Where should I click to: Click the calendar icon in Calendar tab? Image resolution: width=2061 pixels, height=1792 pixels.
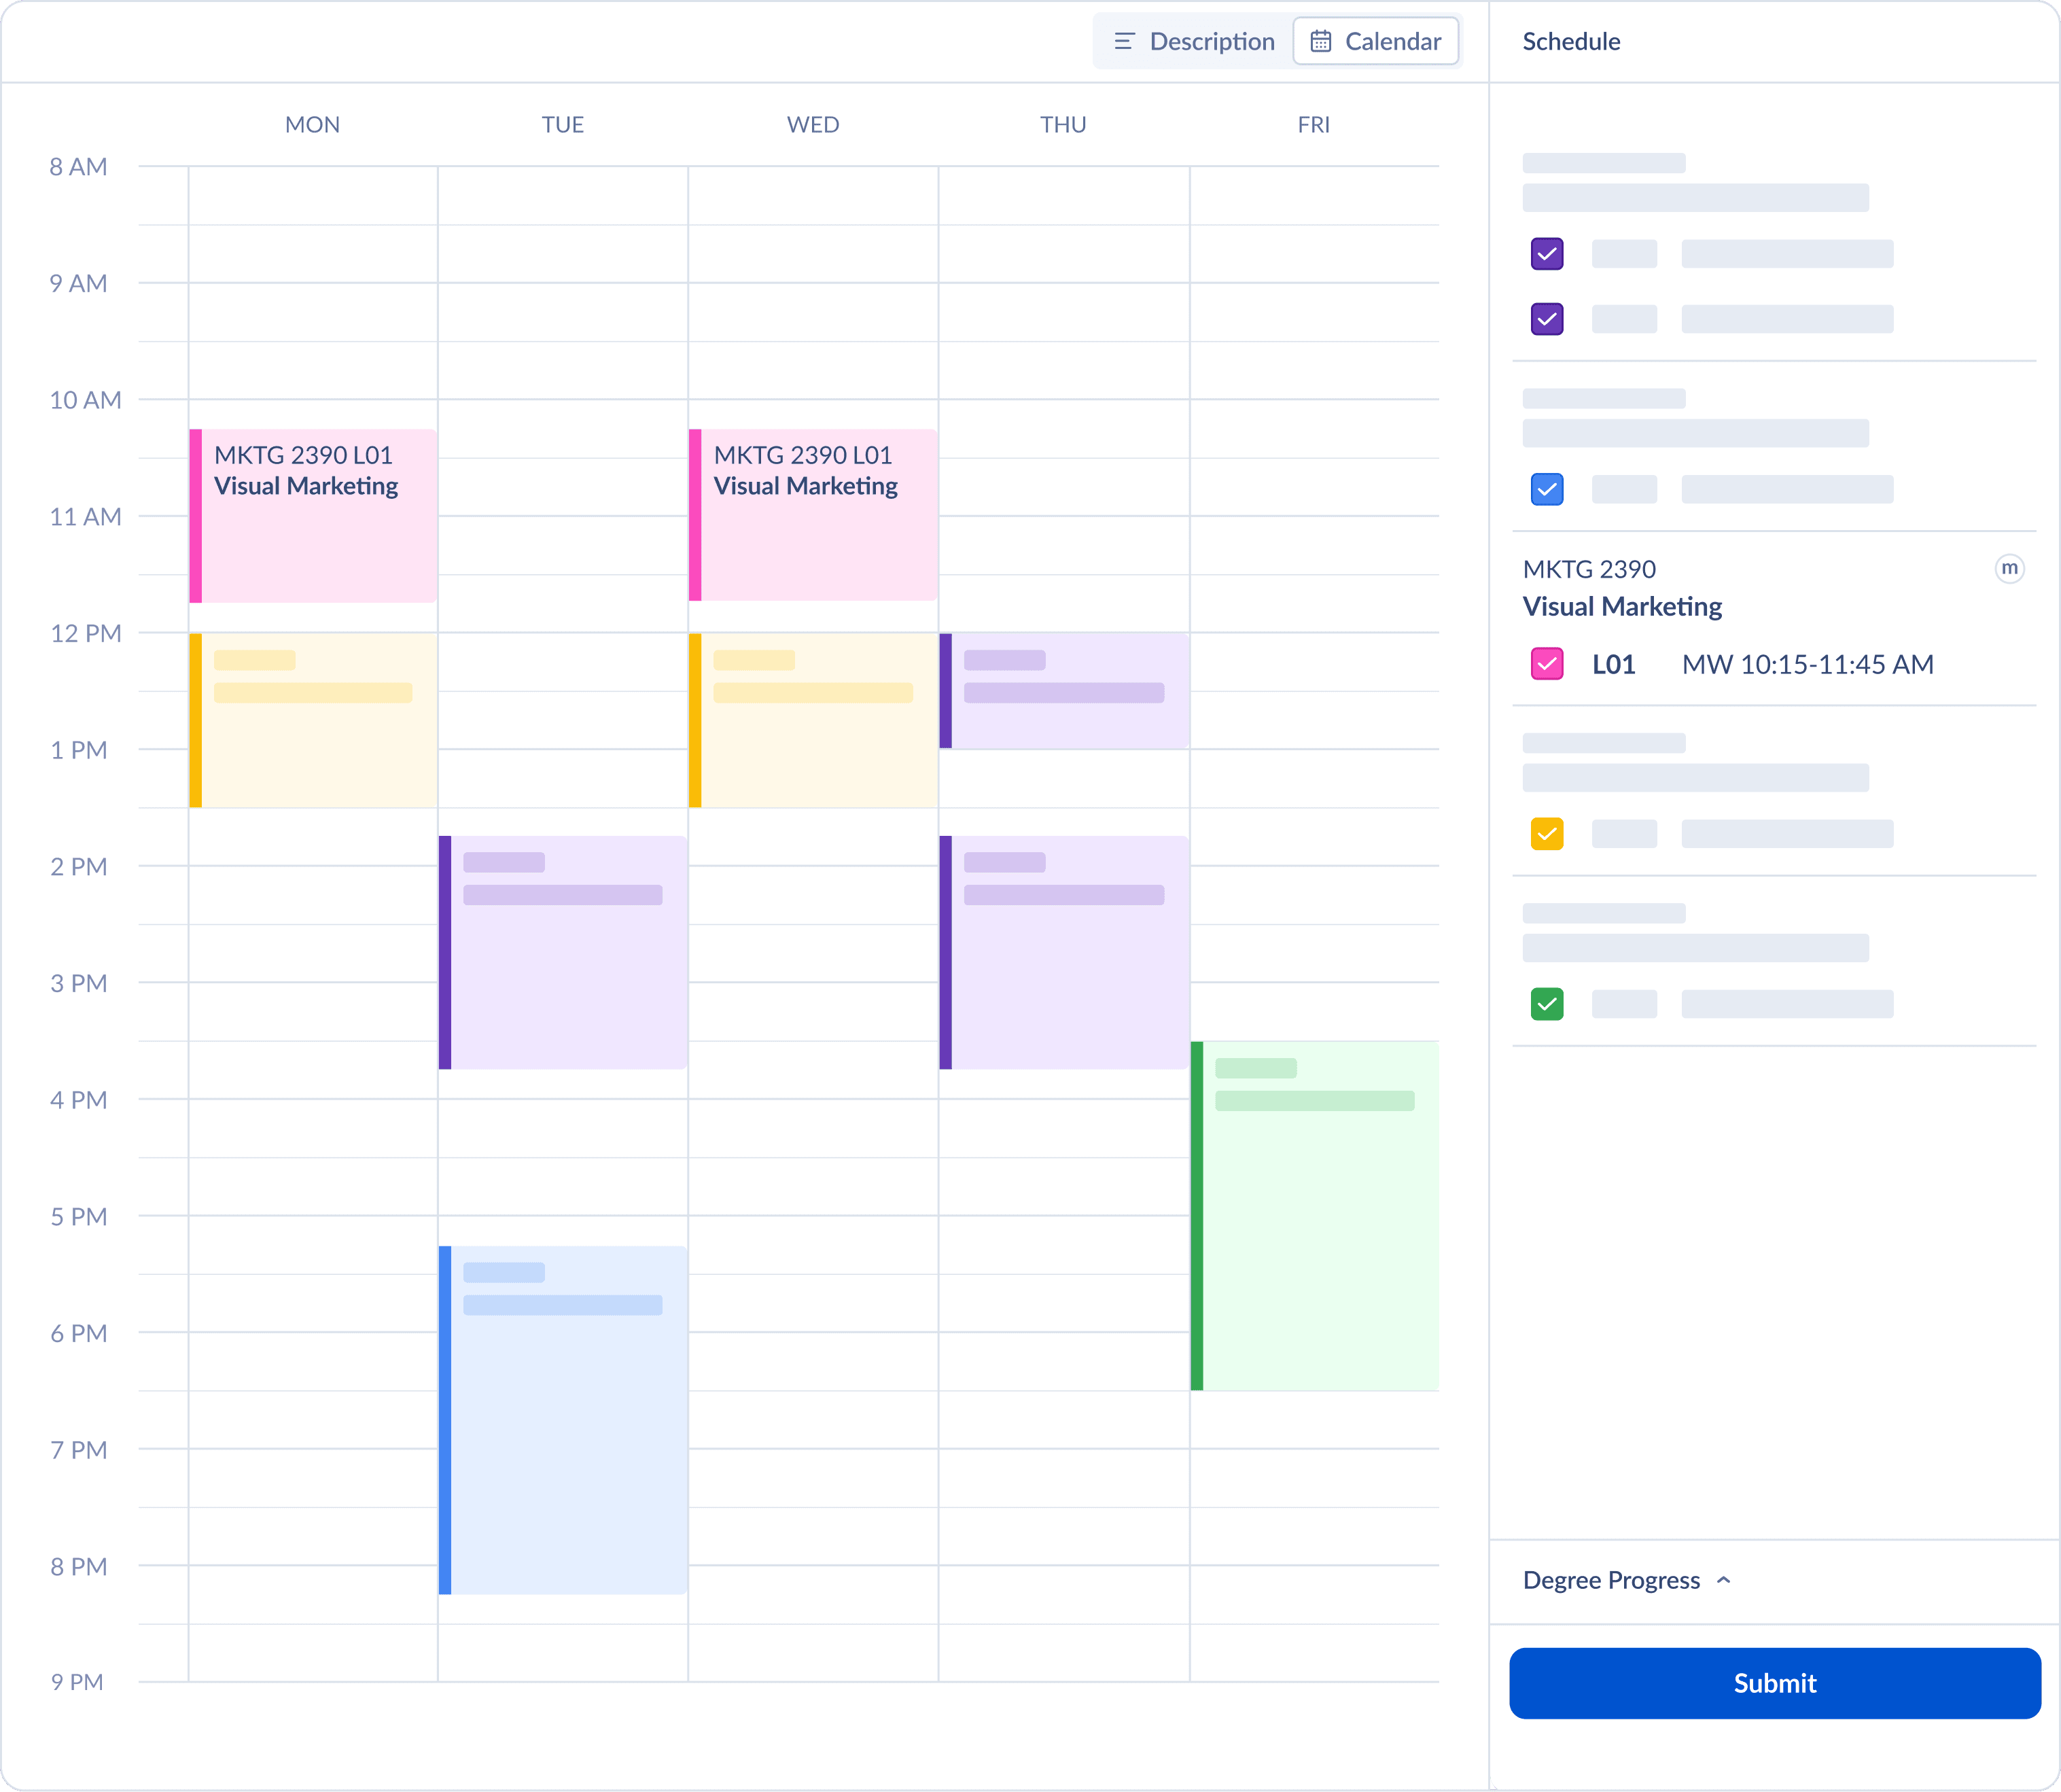click(x=1320, y=41)
